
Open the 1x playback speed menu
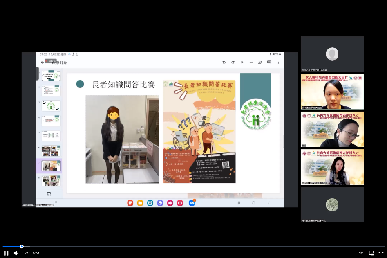coord(361,253)
